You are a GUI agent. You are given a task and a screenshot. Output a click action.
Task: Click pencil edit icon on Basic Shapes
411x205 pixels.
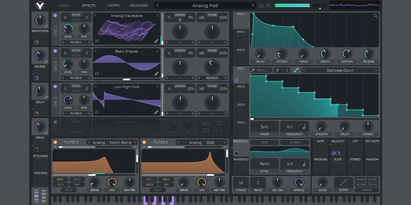click(x=156, y=74)
